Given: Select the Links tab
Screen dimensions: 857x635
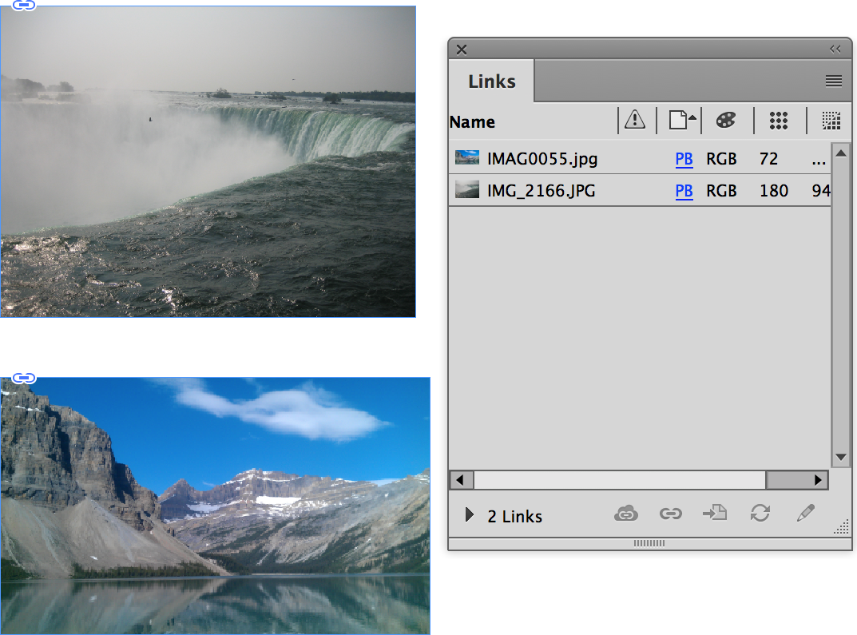Looking at the screenshot, I should pos(491,81).
